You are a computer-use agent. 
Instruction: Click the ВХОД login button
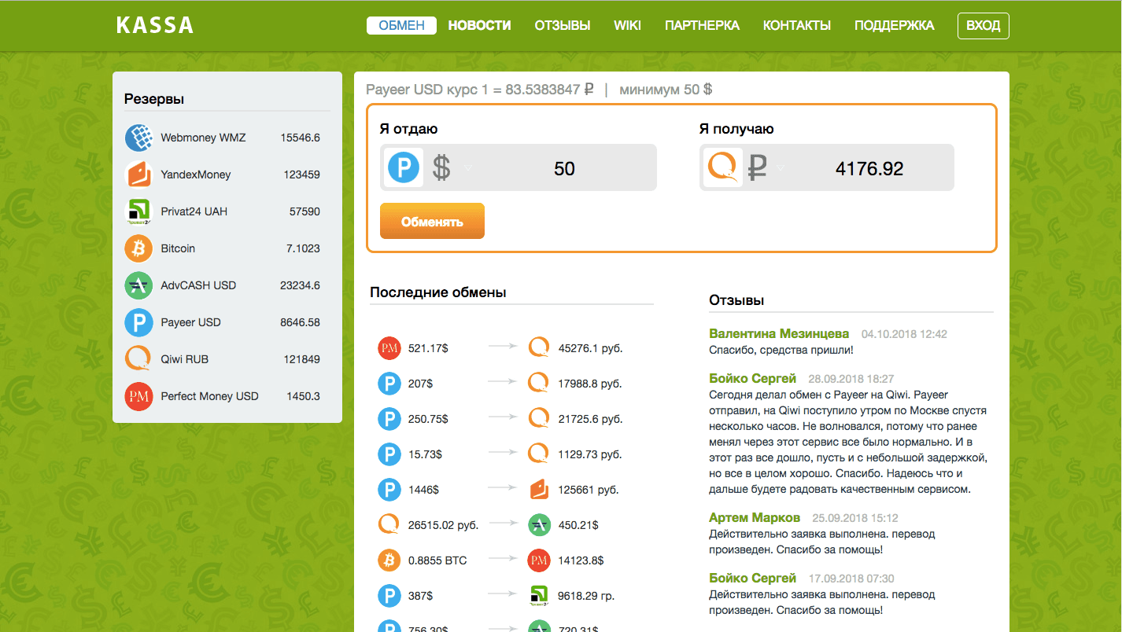pyautogui.click(x=983, y=25)
